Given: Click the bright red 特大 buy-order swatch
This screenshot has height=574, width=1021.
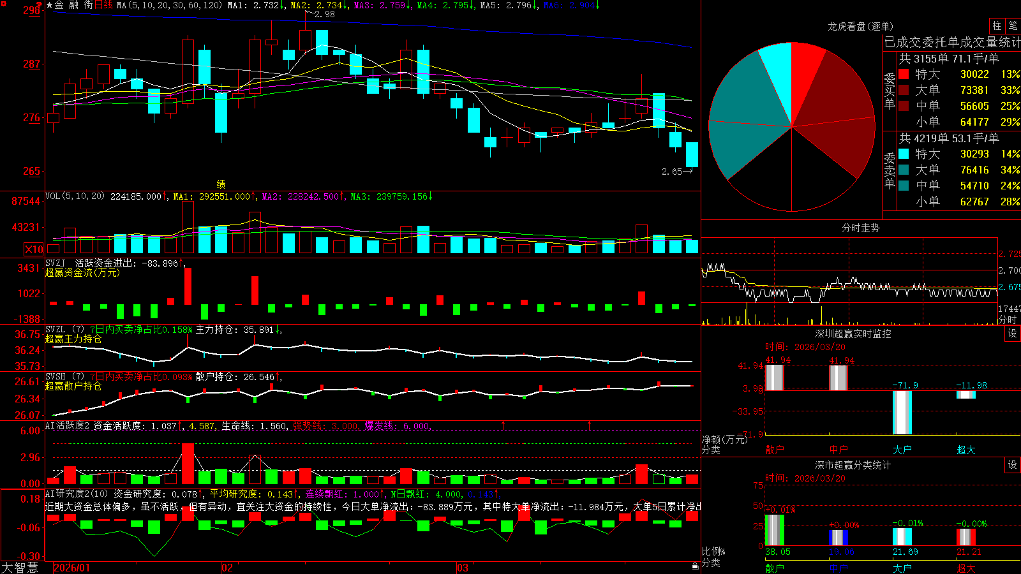Looking at the screenshot, I should click(x=904, y=74).
